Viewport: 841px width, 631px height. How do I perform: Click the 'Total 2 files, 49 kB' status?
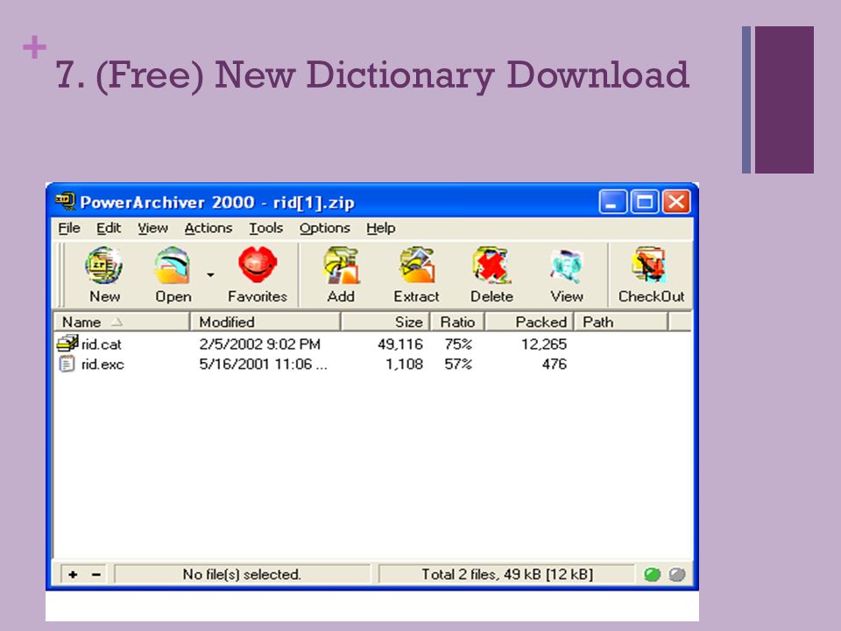[x=507, y=575]
